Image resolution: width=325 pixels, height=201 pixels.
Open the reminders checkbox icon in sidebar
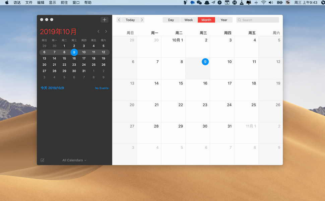[42, 160]
